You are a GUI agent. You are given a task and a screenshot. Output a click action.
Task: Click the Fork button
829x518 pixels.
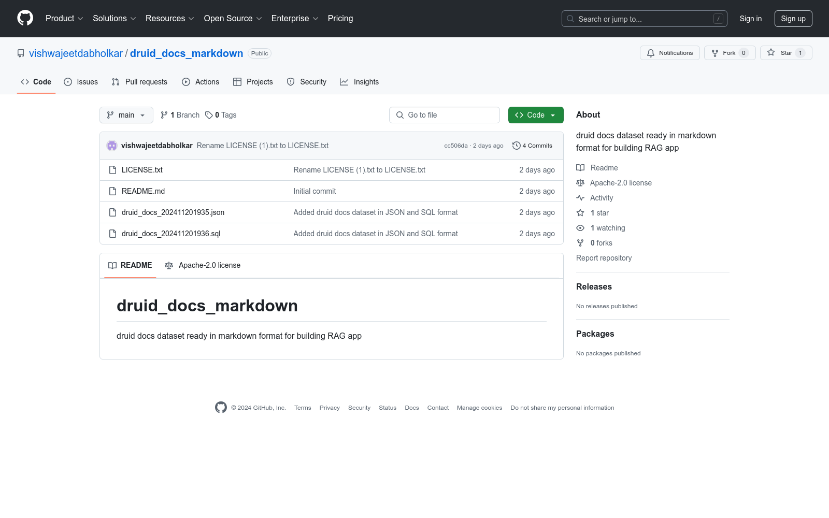[x=730, y=53]
